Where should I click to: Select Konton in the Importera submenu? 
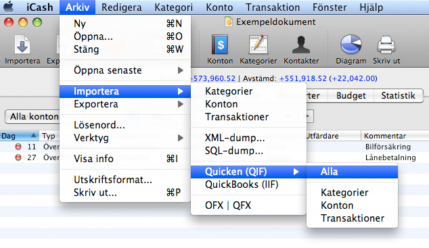pyautogui.click(x=248, y=104)
